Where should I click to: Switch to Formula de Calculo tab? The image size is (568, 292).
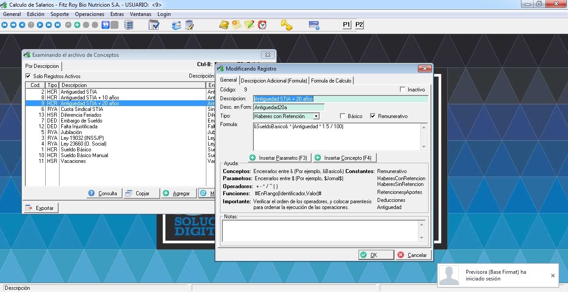pos(331,81)
